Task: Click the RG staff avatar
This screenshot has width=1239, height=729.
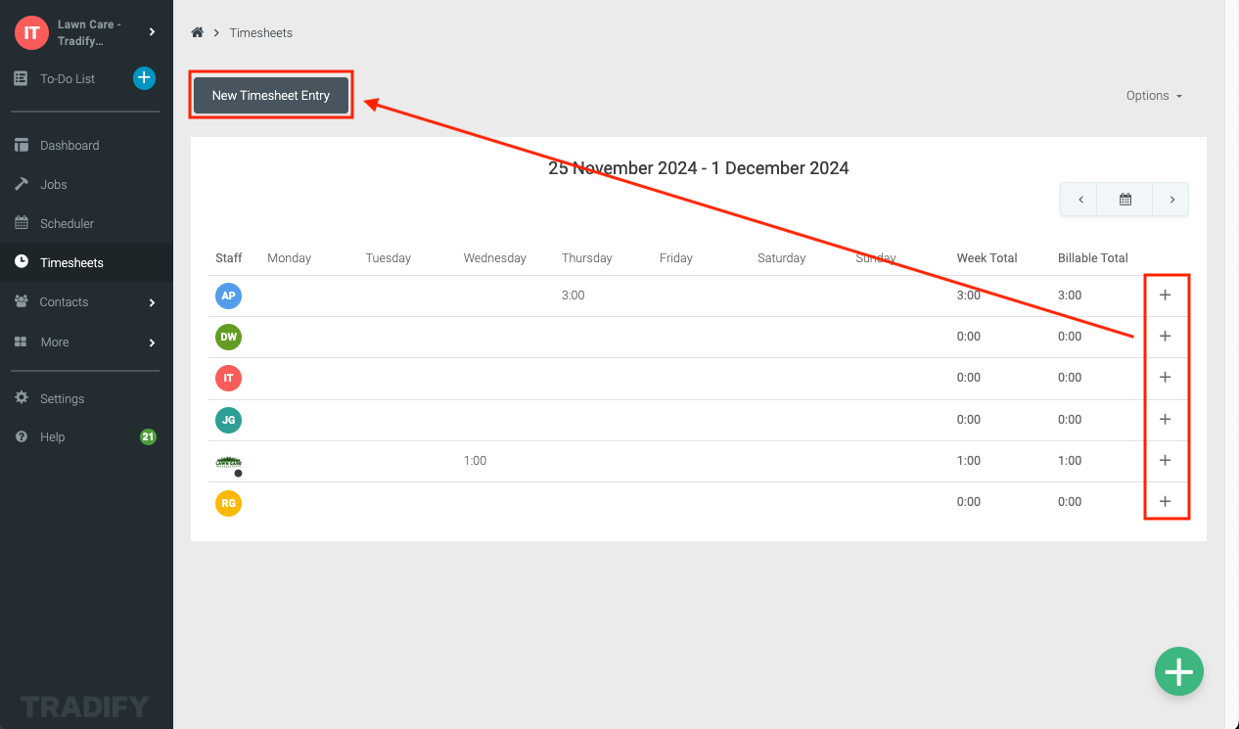Action: pyautogui.click(x=228, y=503)
